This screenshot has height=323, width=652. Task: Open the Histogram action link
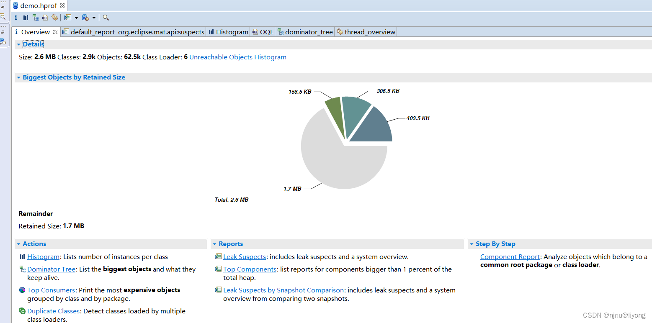[x=44, y=257]
